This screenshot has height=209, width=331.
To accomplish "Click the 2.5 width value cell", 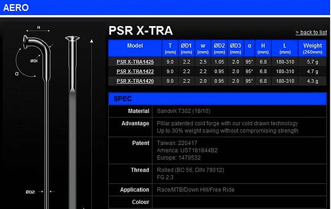I will coord(203,62).
